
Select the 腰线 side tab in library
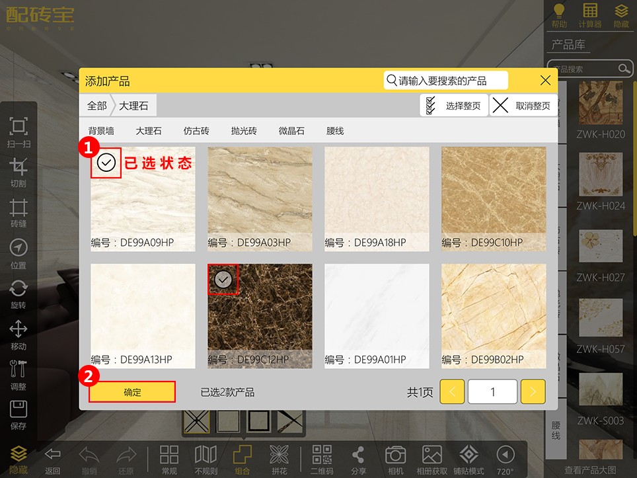point(556,430)
